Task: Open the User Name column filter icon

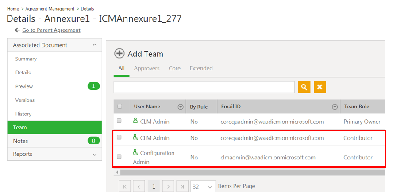Action: pyautogui.click(x=180, y=107)
